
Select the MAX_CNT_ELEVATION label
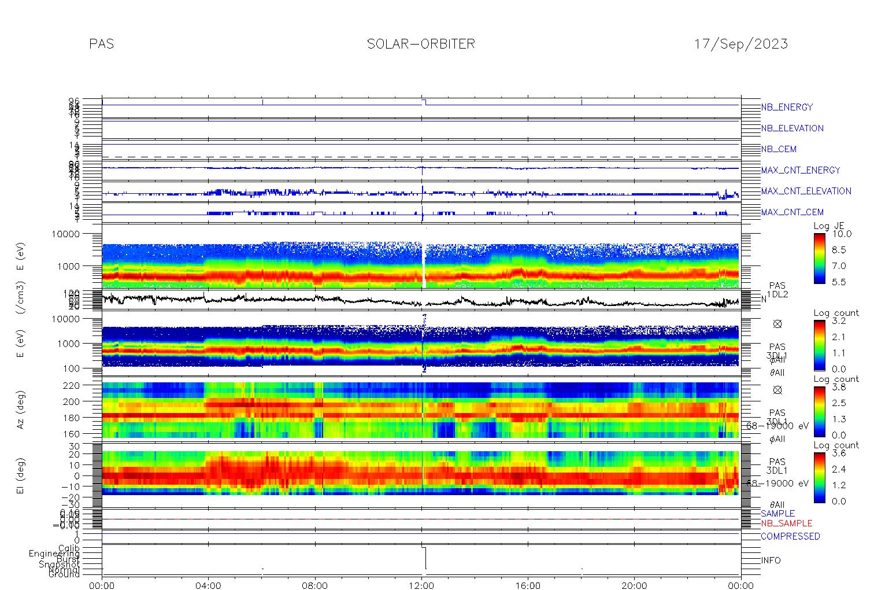tap(806, 191)
